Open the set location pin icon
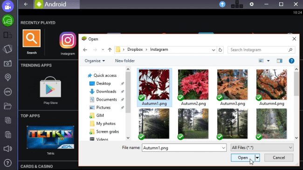The image size is (303, 170). 8,77
